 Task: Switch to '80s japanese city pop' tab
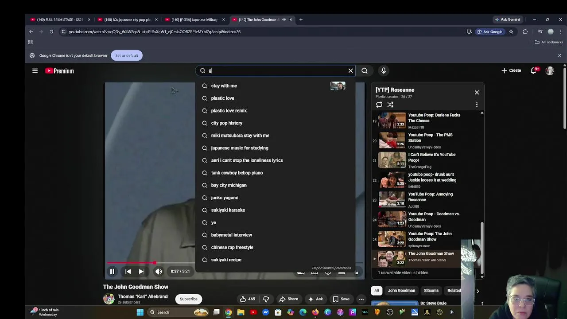[128, 19]
